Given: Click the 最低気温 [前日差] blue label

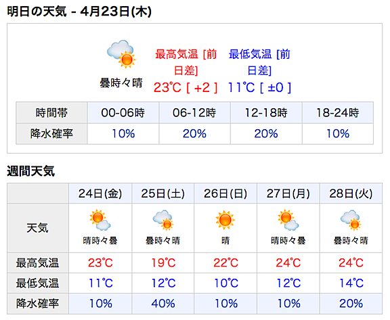Looking at the screenshot, I should pos(259,62).
